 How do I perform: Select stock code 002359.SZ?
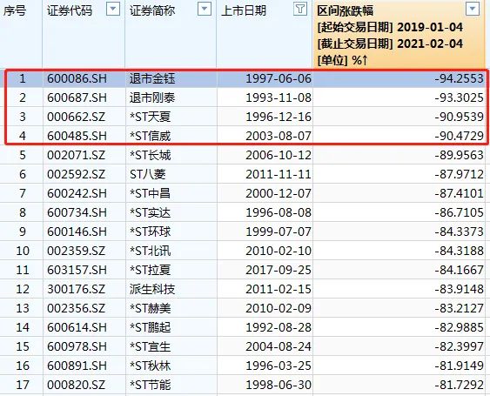[x=76, y=251]
